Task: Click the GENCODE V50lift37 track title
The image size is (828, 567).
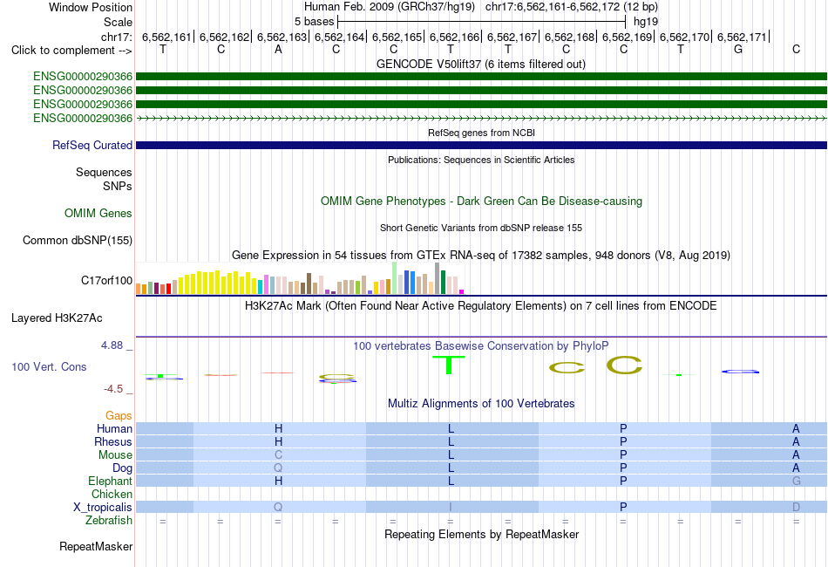Action: [x=480, y=65]
